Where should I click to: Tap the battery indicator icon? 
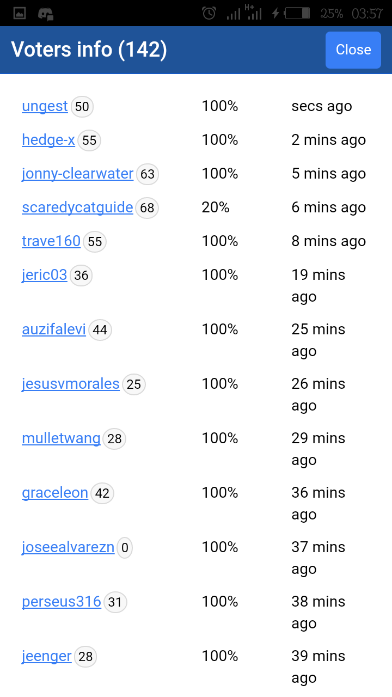click(x=297, y=13)
